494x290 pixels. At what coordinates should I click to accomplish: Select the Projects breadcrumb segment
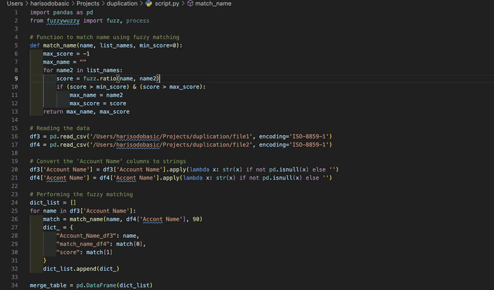[88, 3]
